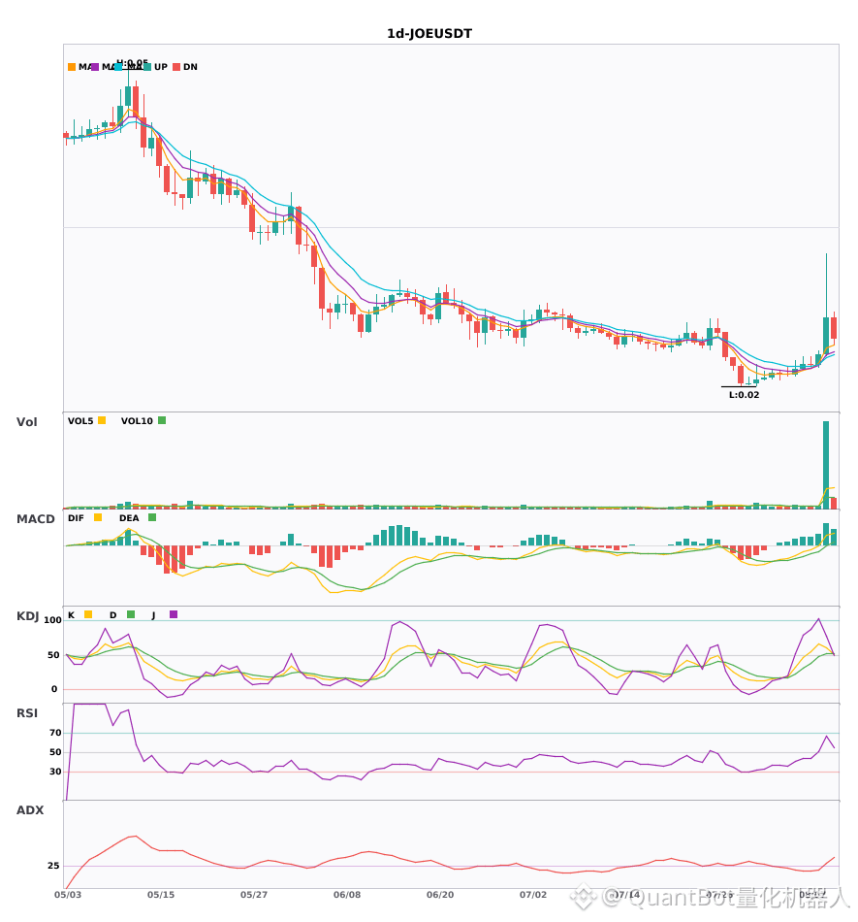The height and width of the screenshot is (922, 858).
Task: Click the 05/03 date tick
Action: pos(68,895)
